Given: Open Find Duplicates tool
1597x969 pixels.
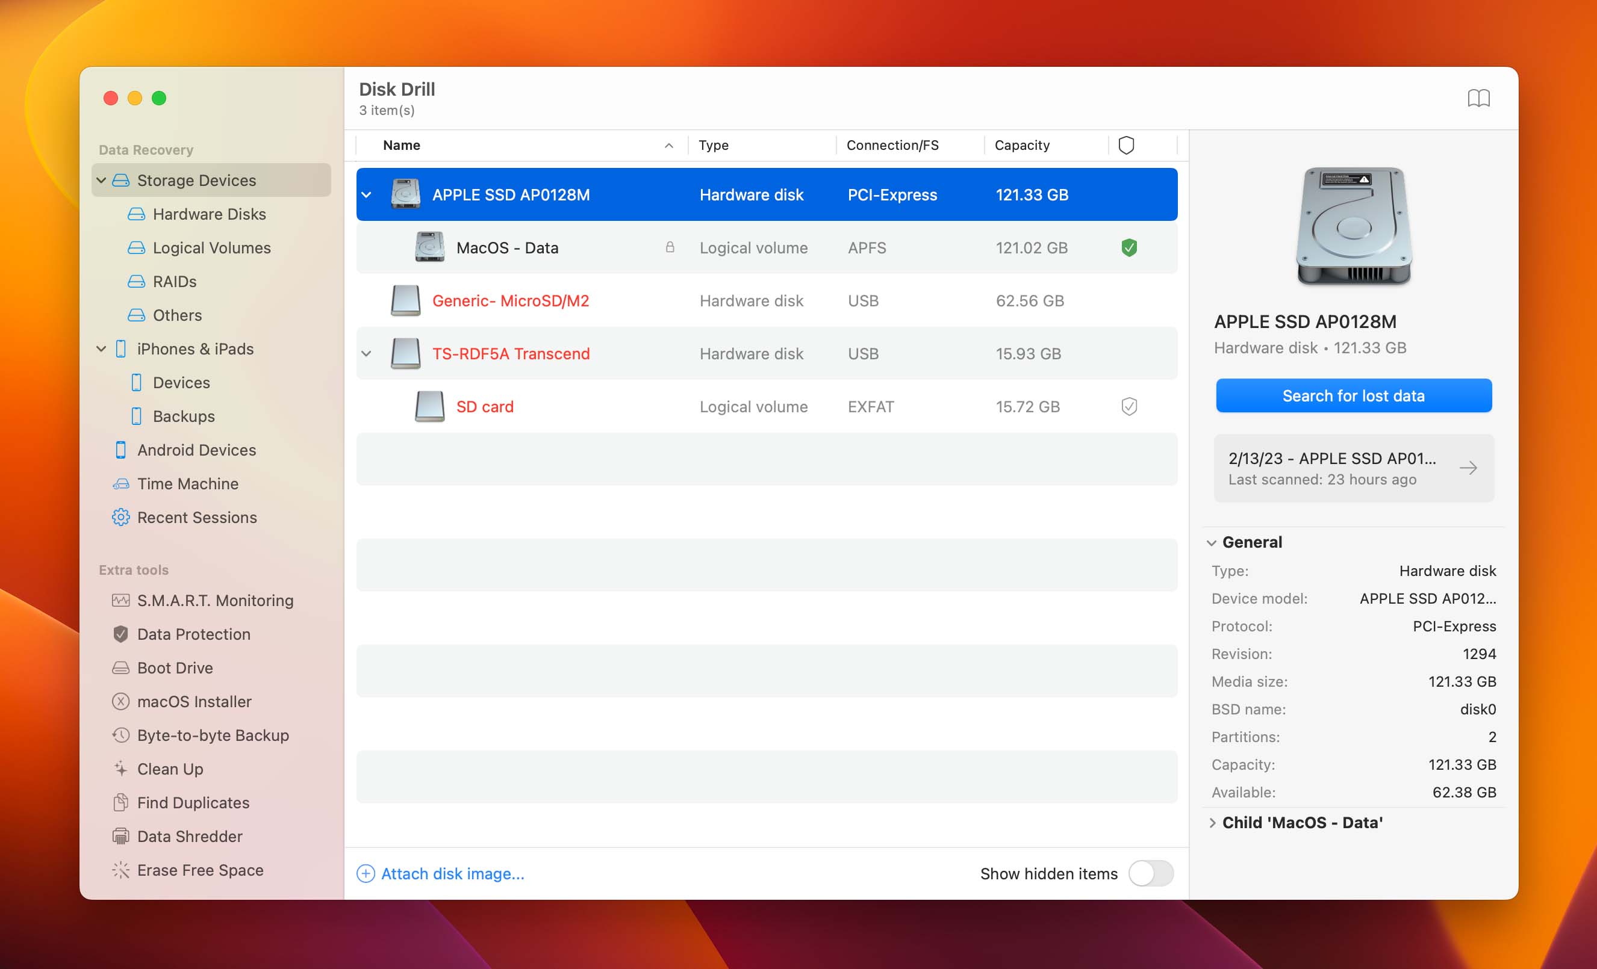Looking at the screenshot, I should [193, 802].
